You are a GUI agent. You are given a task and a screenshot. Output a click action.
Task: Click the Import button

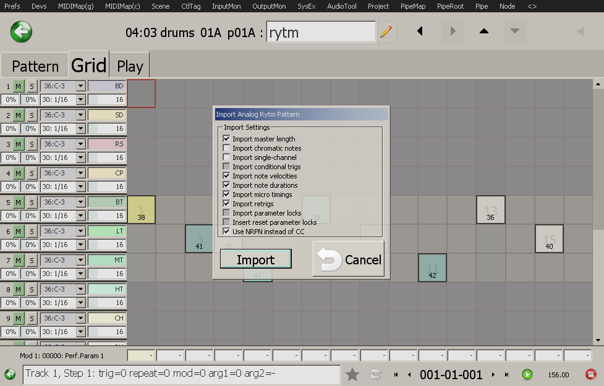click(x=255, y=260)
